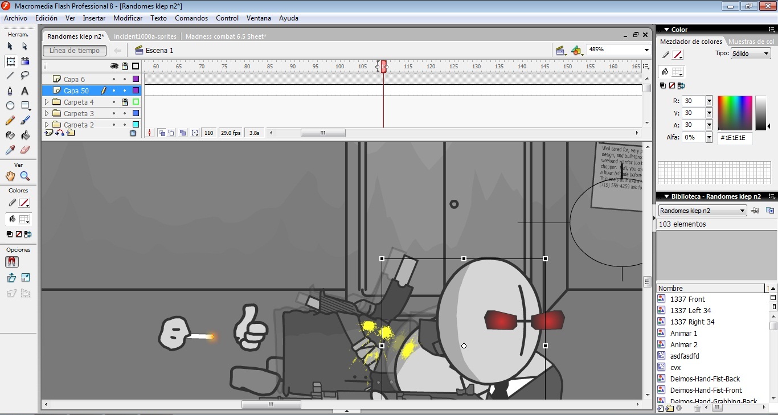The width and height of the screenshot is (778, 415).
Task: Pick the Line tool
Action: (x=10, y=76)
